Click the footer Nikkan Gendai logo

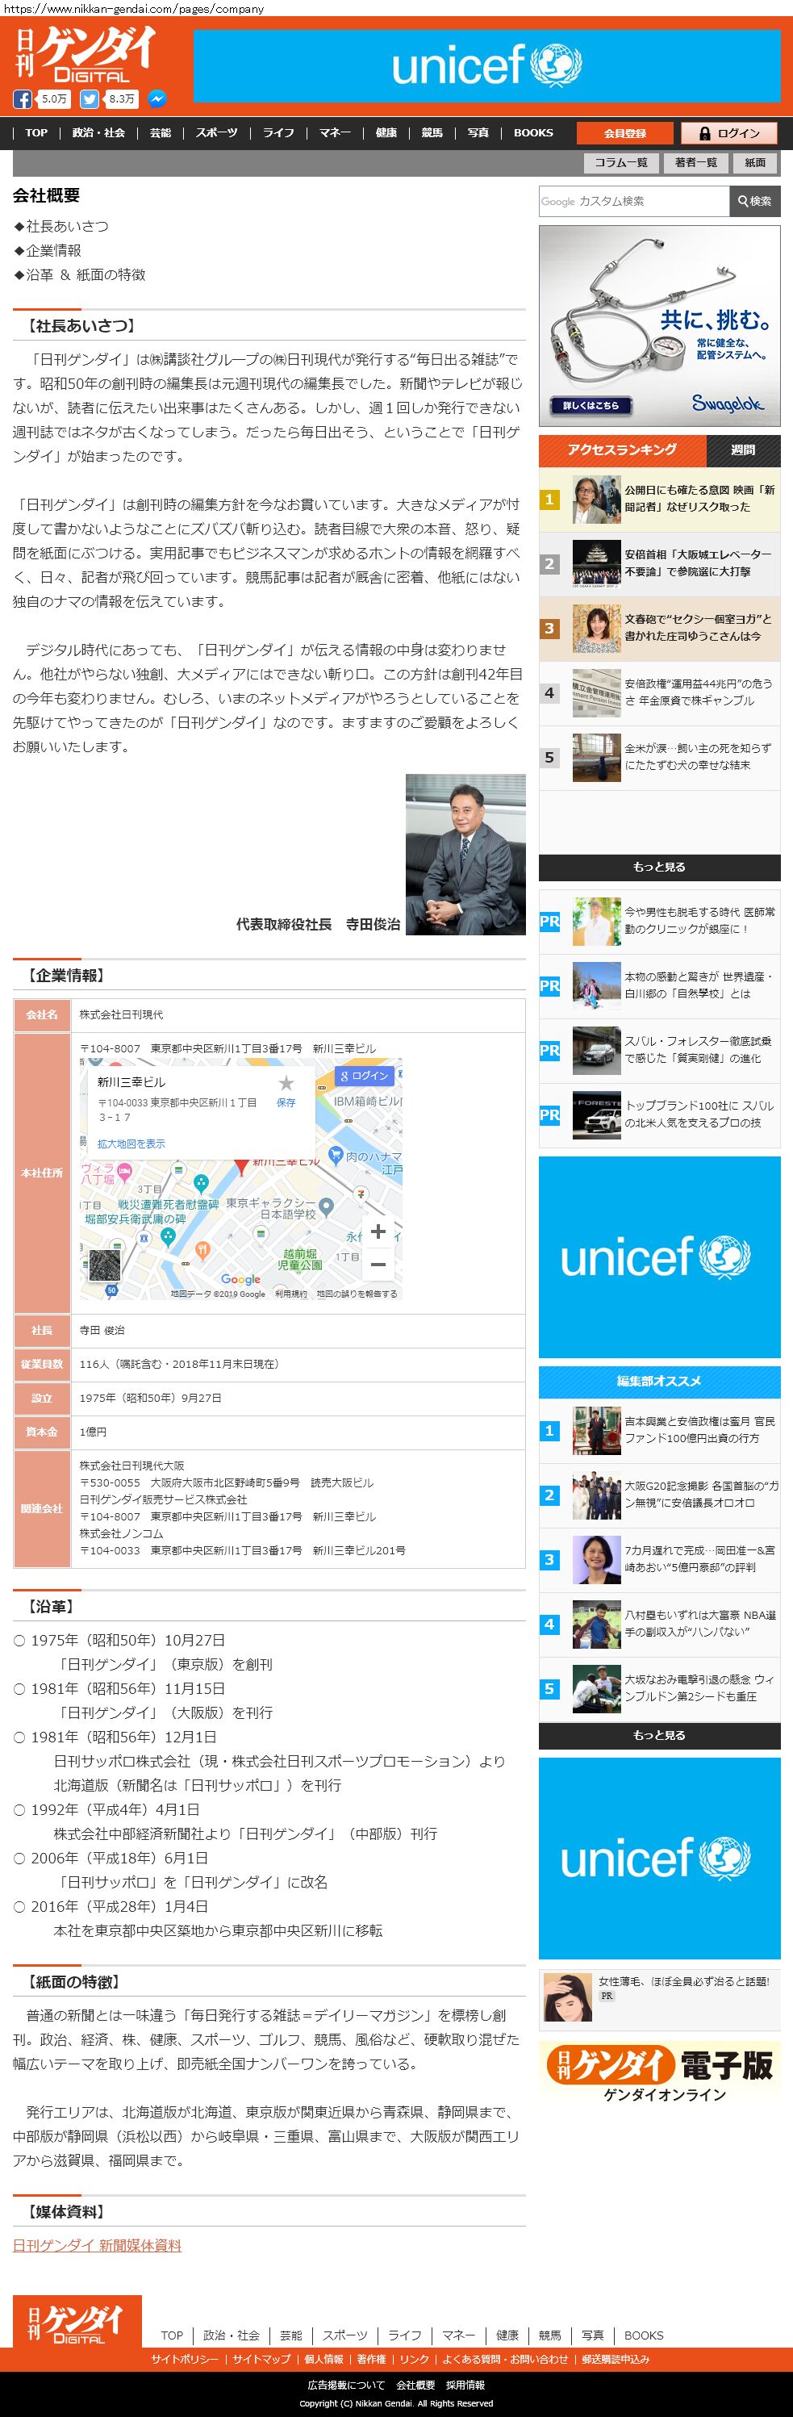pos(77,2321)
